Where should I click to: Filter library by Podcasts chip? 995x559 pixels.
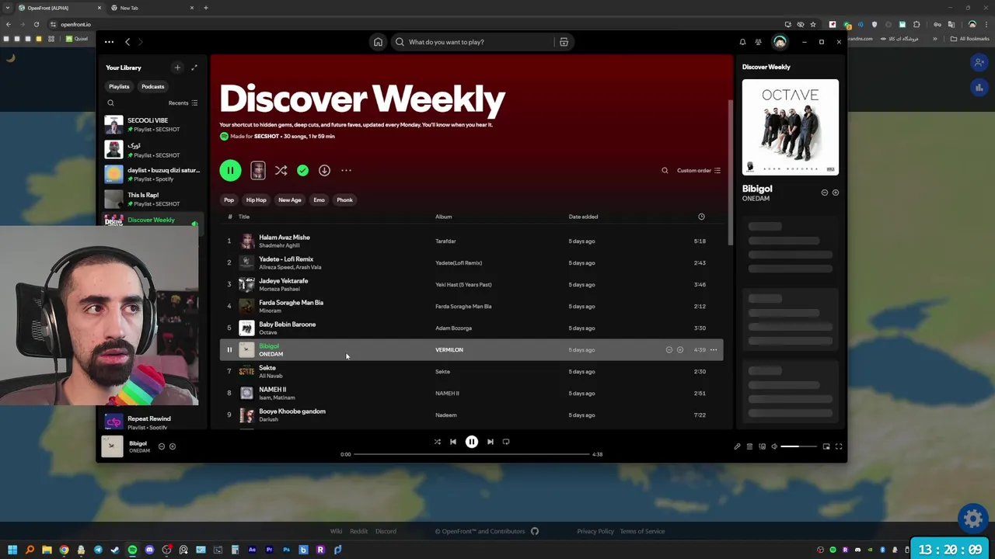pos(152,86)
